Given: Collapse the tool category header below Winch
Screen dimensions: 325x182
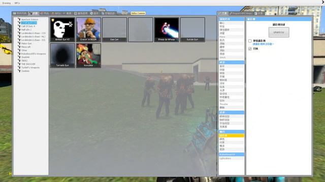Looking at the screenshot, I should (x=232, y=62).
